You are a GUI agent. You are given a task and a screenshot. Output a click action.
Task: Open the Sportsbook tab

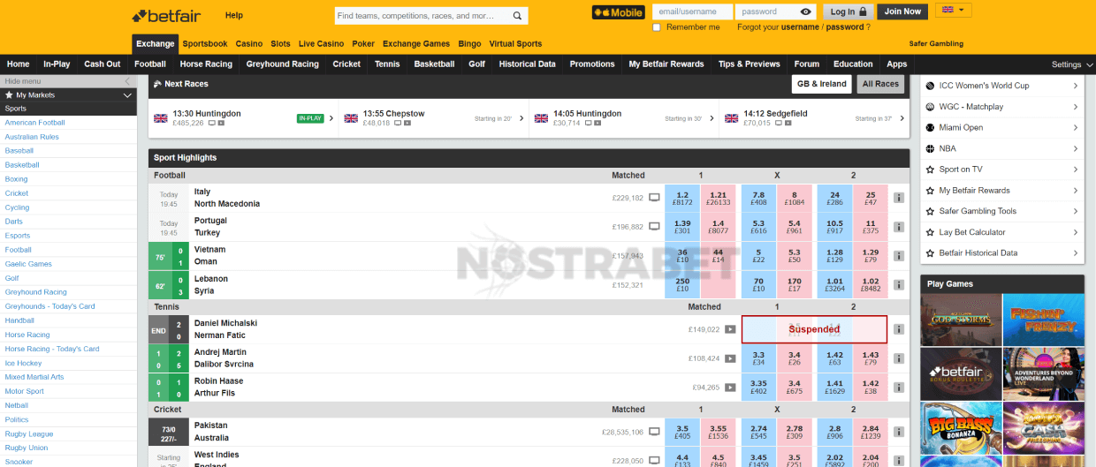pos(205,44)
